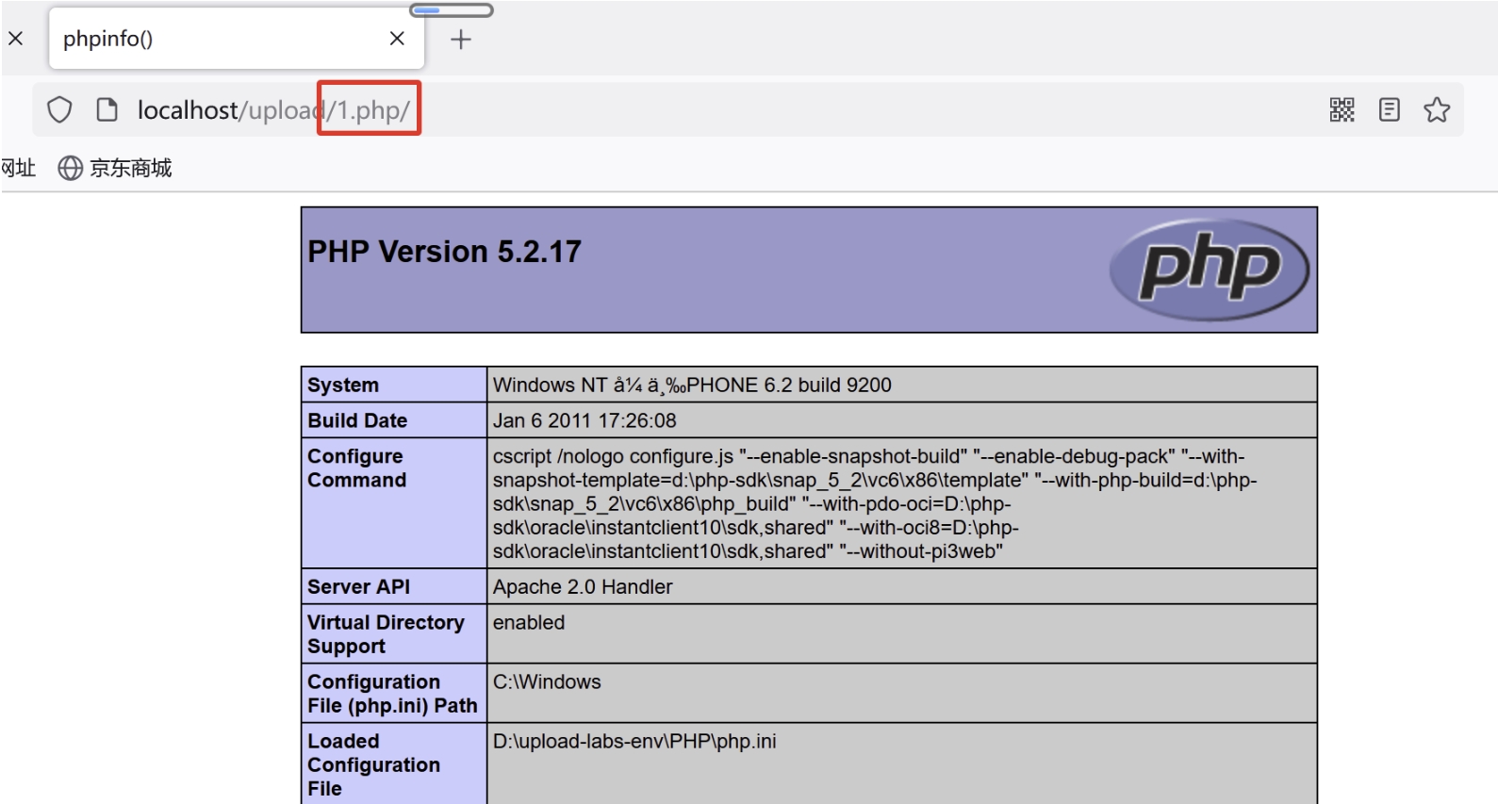The image size is (1498, 804).
Task: Open a new tab with plus button
Action: 460,40
